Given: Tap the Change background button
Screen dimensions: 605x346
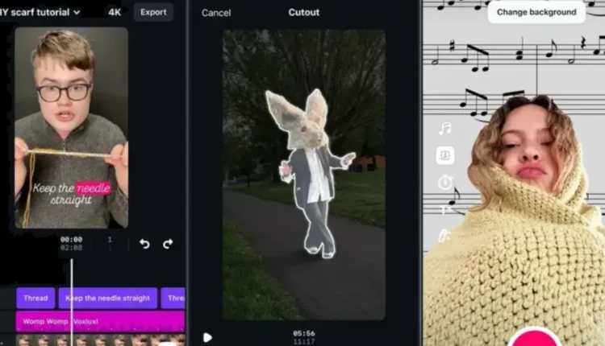Looking at the screenshot, I should 536,12.
